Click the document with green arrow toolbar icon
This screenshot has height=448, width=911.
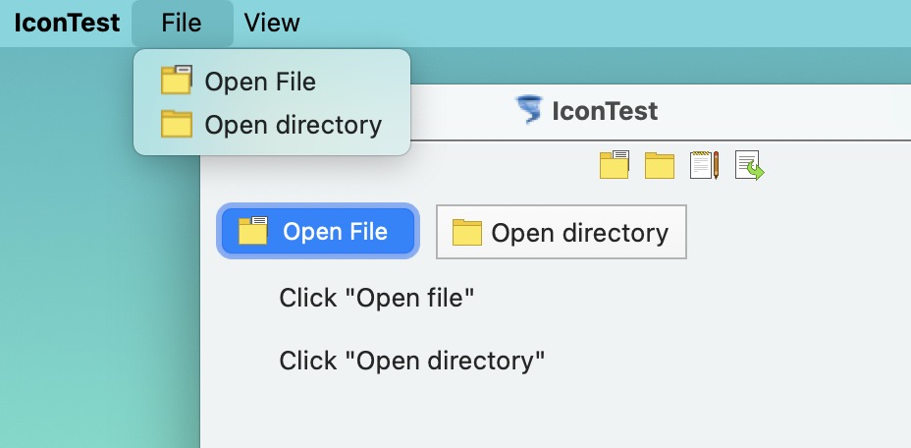pos(749,165)
